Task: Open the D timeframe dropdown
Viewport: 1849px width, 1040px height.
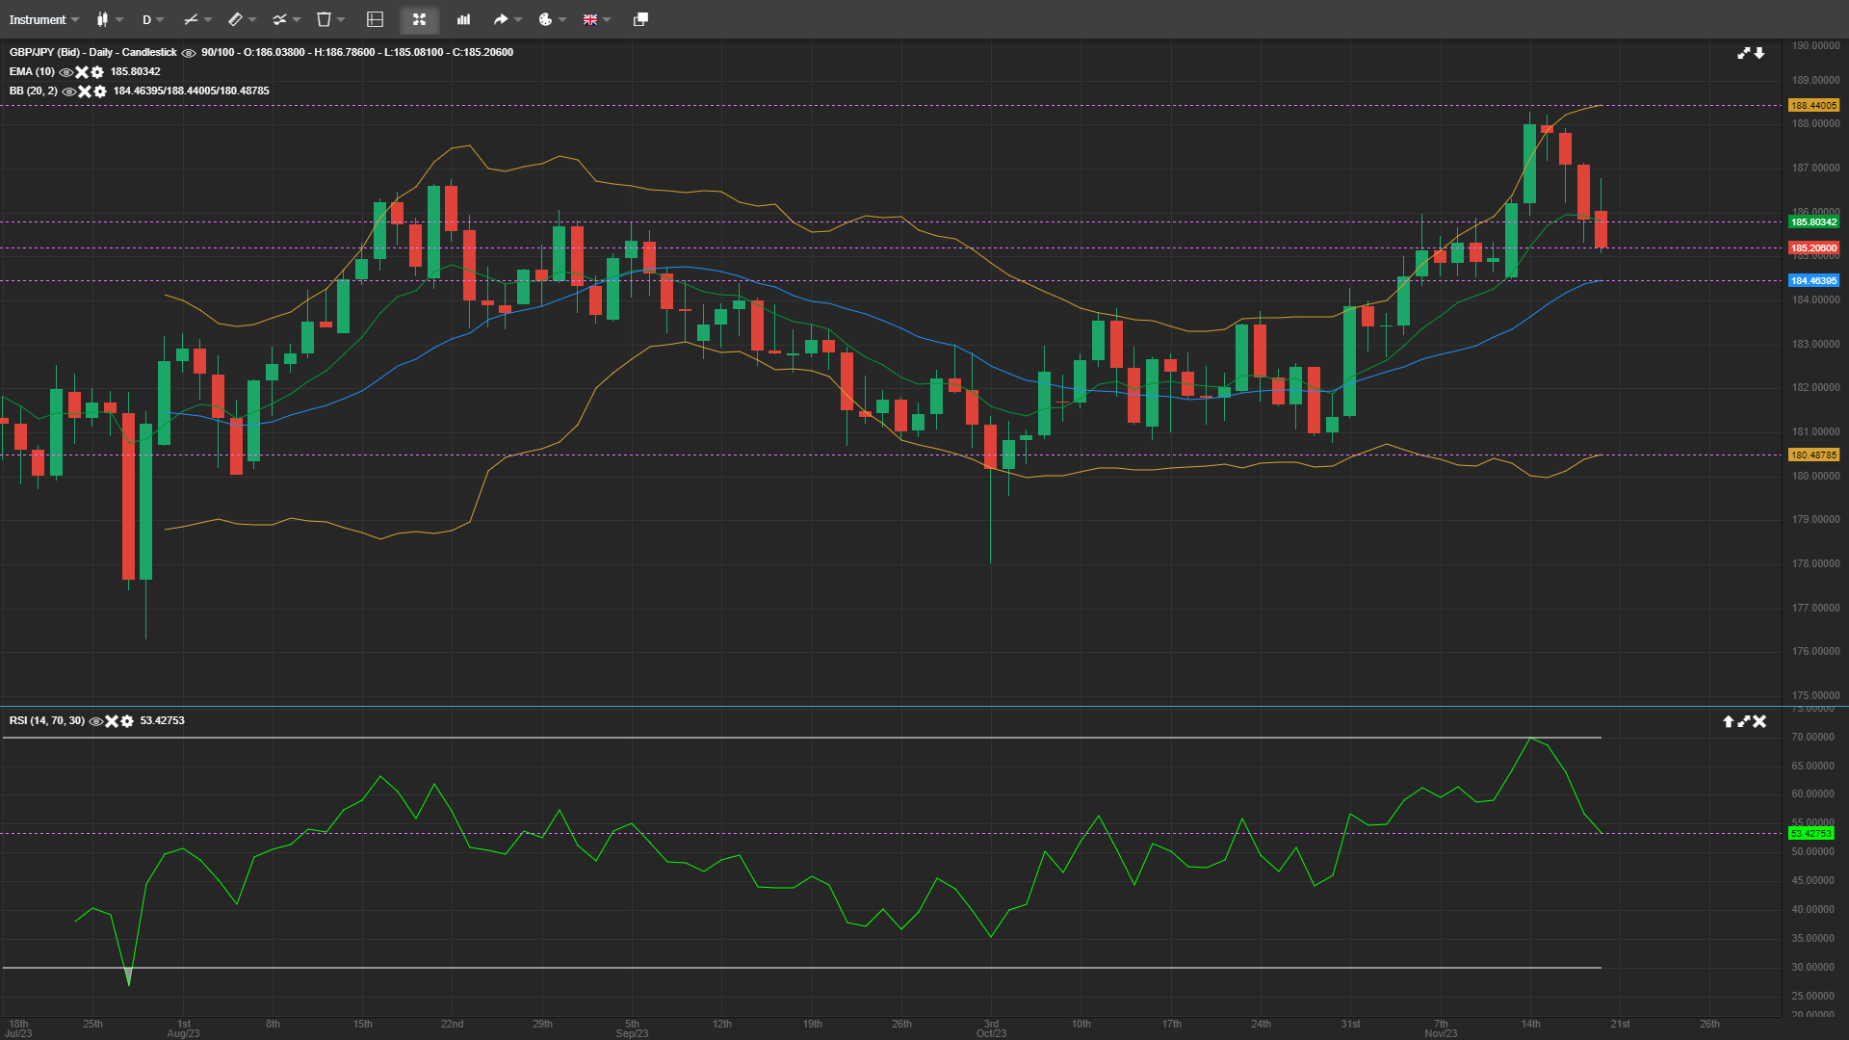Action: click(152, 19)
